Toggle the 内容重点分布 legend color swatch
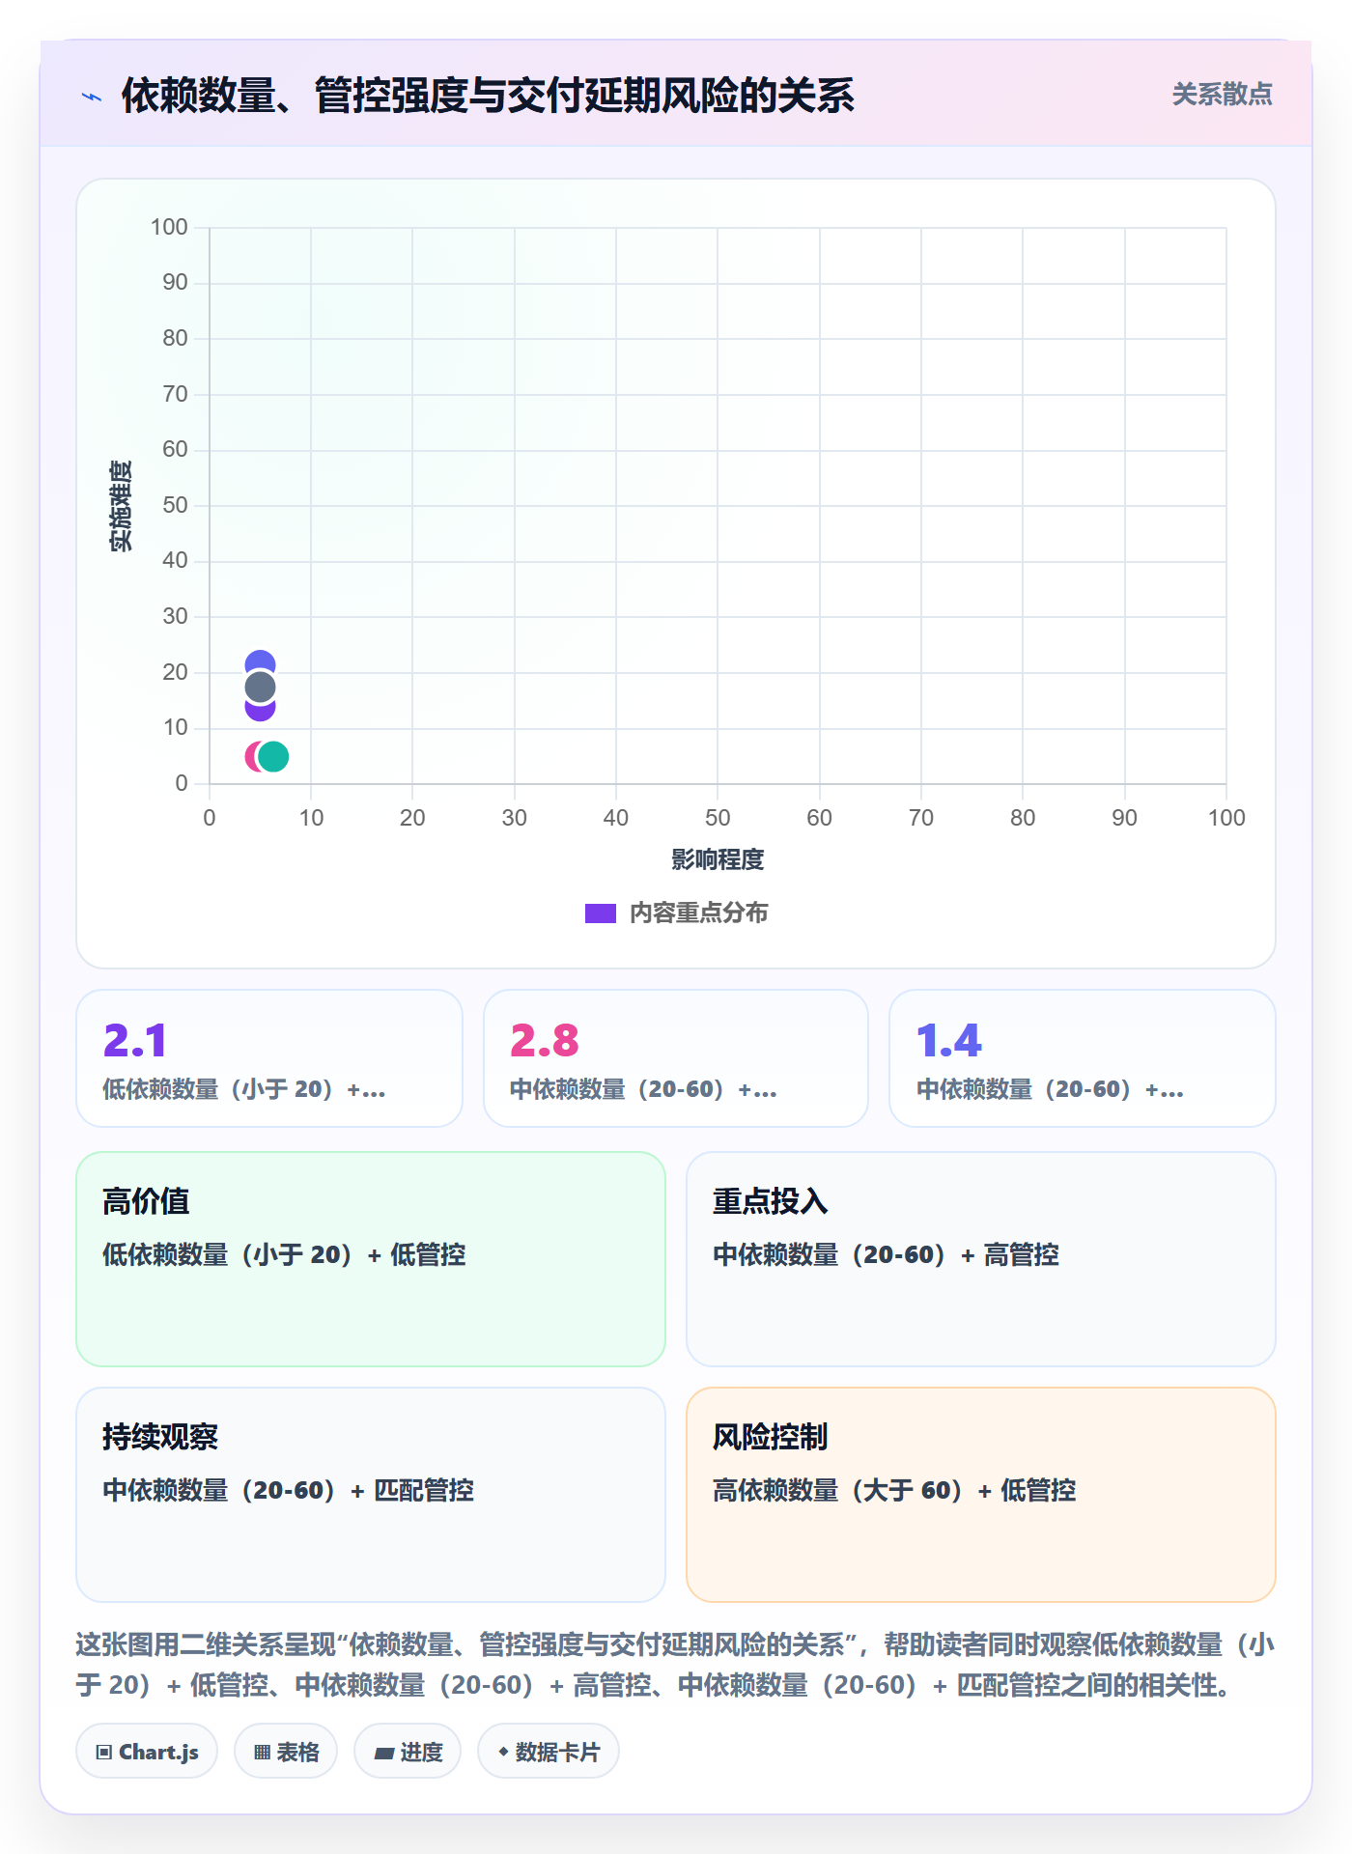 pos(601,913)
